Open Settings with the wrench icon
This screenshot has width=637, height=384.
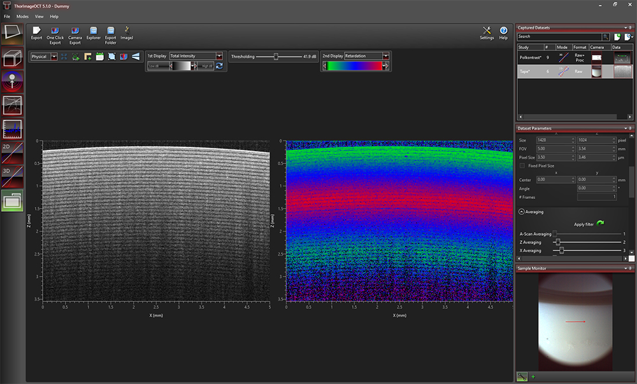coord(487,31)
